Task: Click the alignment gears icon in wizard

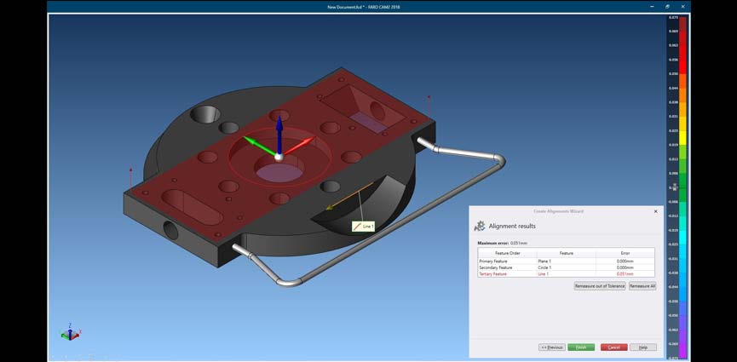Action: point(480,227)
